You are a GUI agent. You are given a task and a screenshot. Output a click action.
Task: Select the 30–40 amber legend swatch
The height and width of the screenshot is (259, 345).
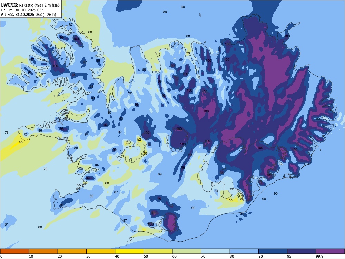tap(101, 251)
